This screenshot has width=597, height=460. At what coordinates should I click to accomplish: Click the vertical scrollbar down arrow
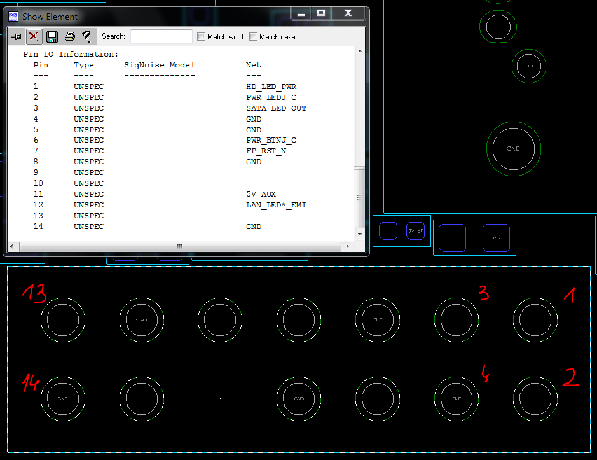[360, 234]
